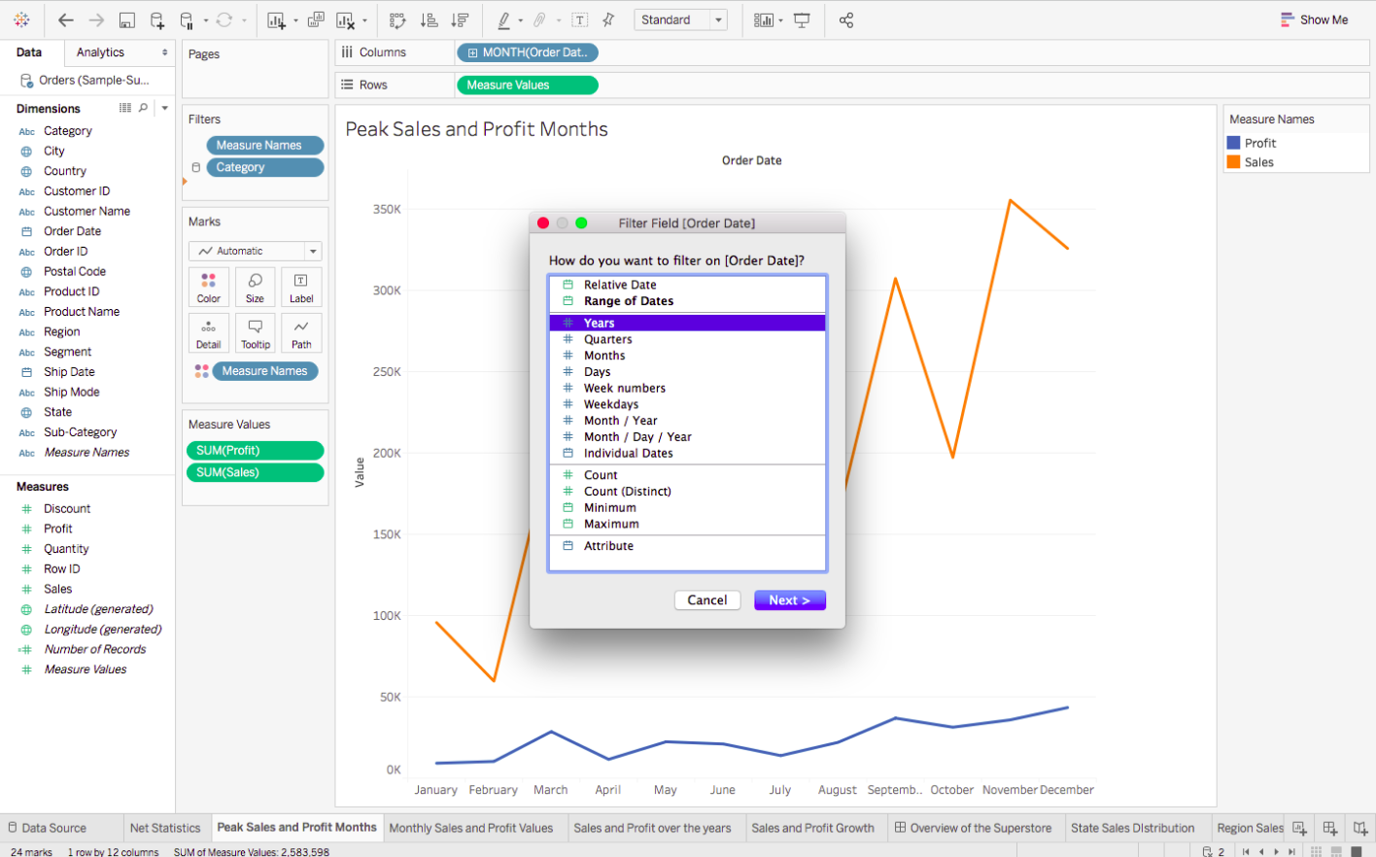Open the Monthly Sales and Profit Values tab
The height and width of the screenshot is (857, 1376).
[x=471, y=828]
